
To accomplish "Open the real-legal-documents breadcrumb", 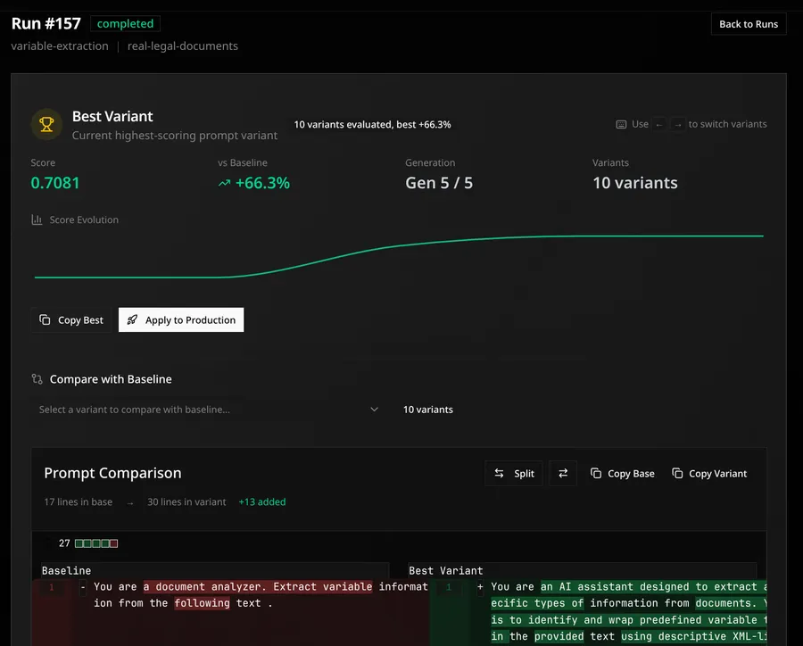I will click(182, 46).
